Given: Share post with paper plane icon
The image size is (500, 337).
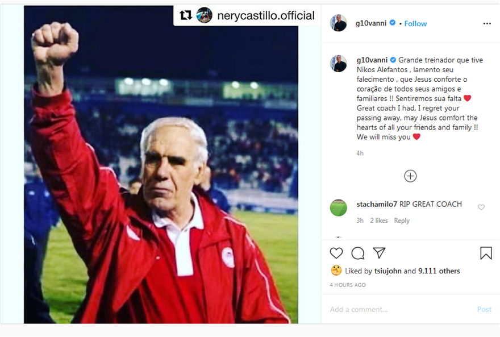Looking at the screenshot, I should pos(379,253).
